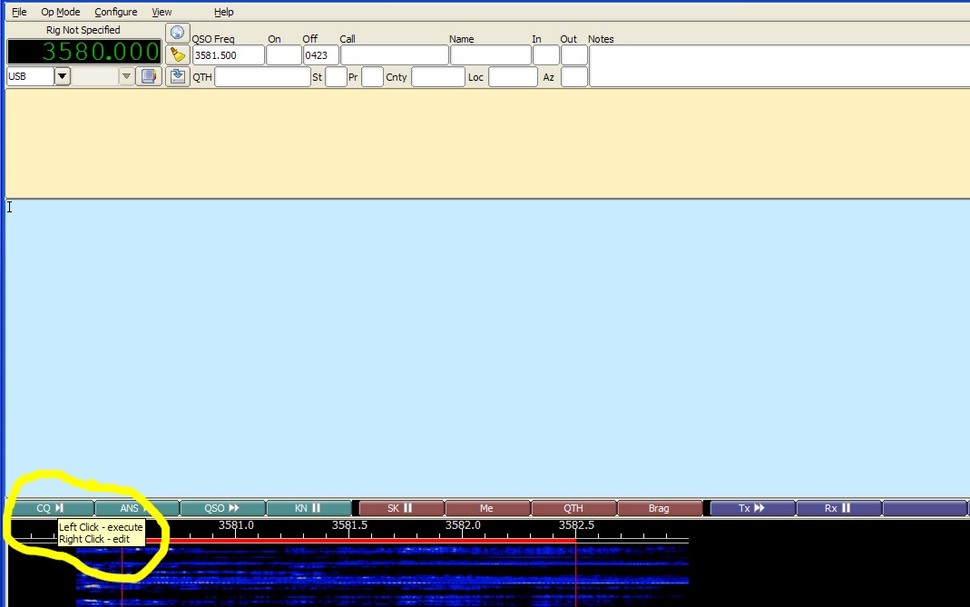Run the SK macro button
The width and height of the screenshot is (970, 607).
401,508
